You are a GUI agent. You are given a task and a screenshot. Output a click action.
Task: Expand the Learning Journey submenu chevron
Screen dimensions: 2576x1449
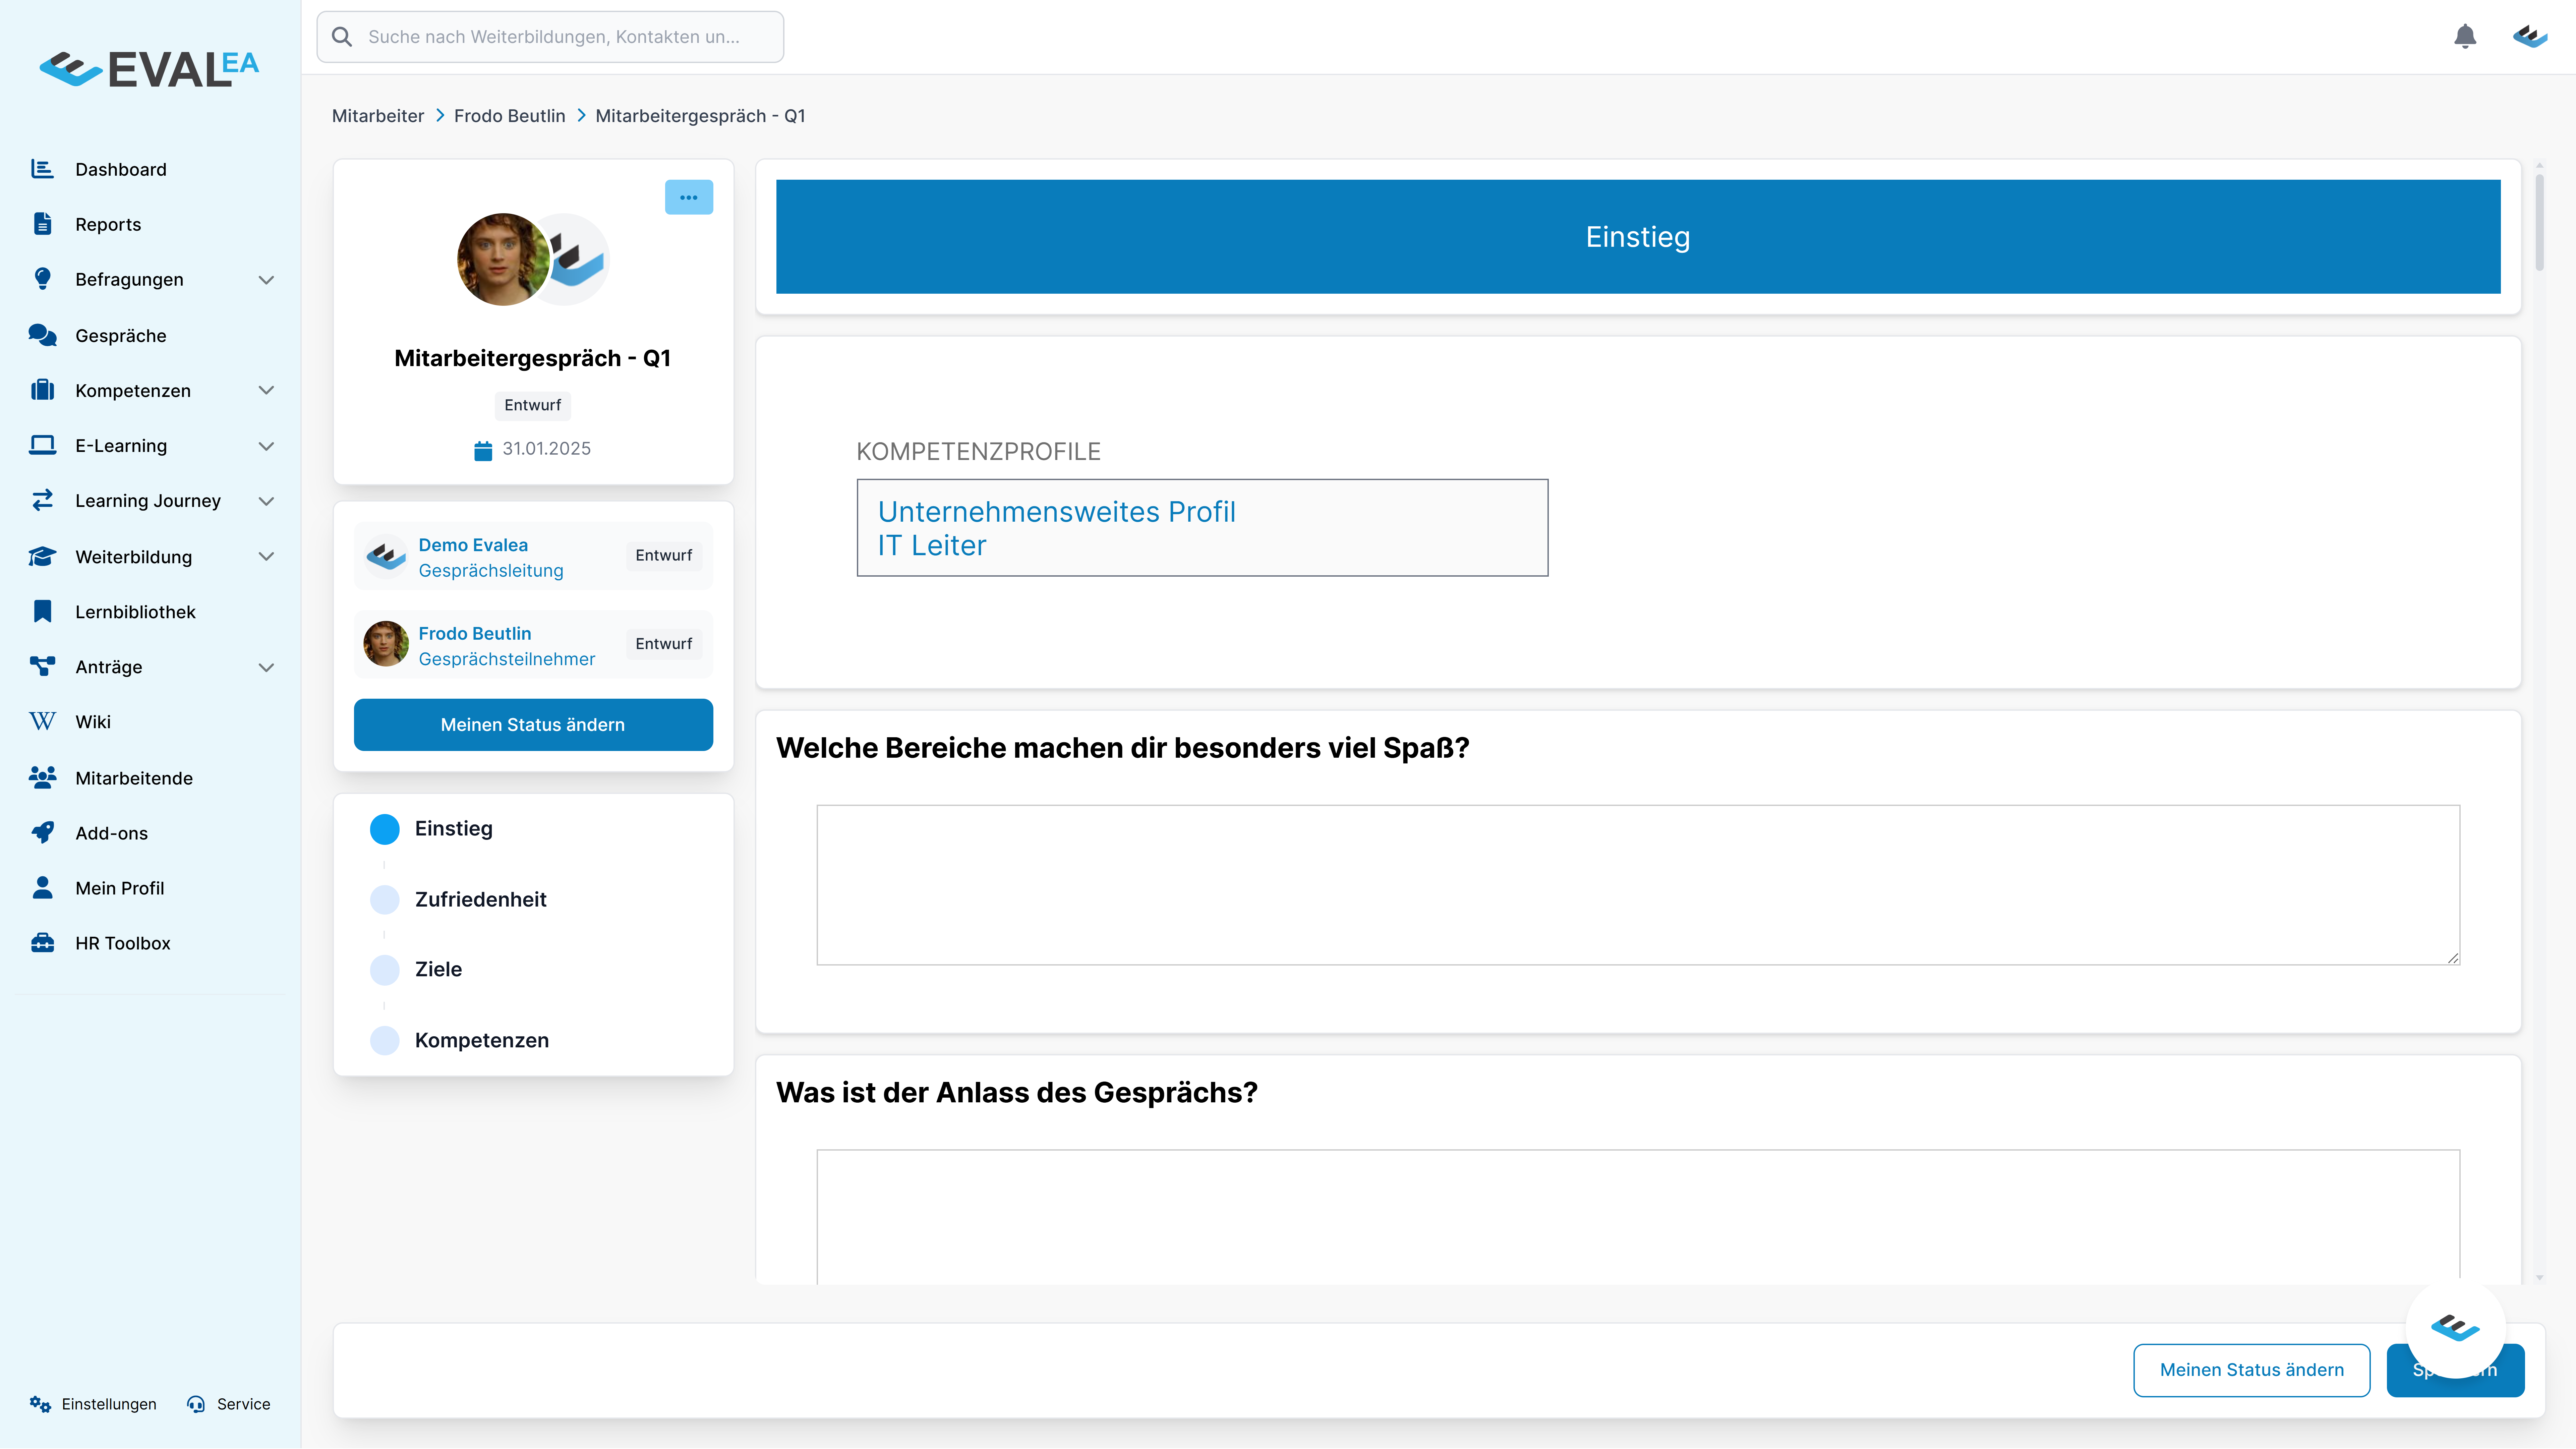pos(266,501)
